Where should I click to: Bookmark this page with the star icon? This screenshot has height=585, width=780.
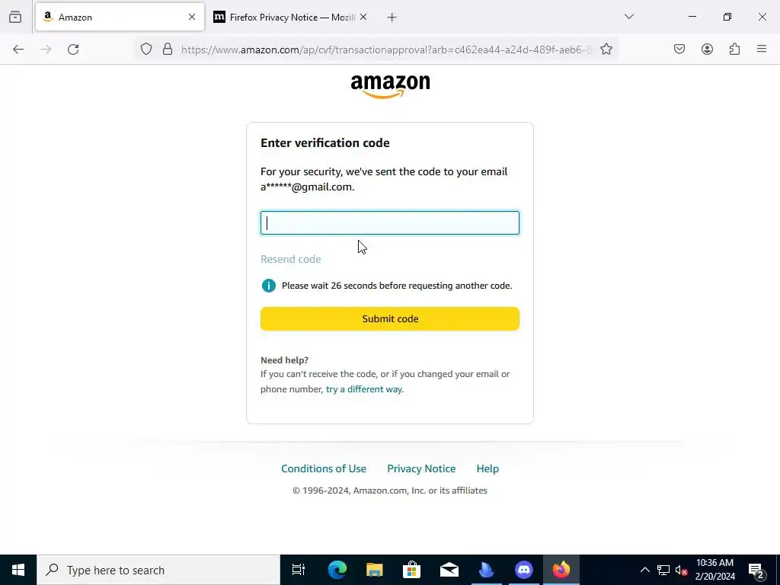(606, 49)
